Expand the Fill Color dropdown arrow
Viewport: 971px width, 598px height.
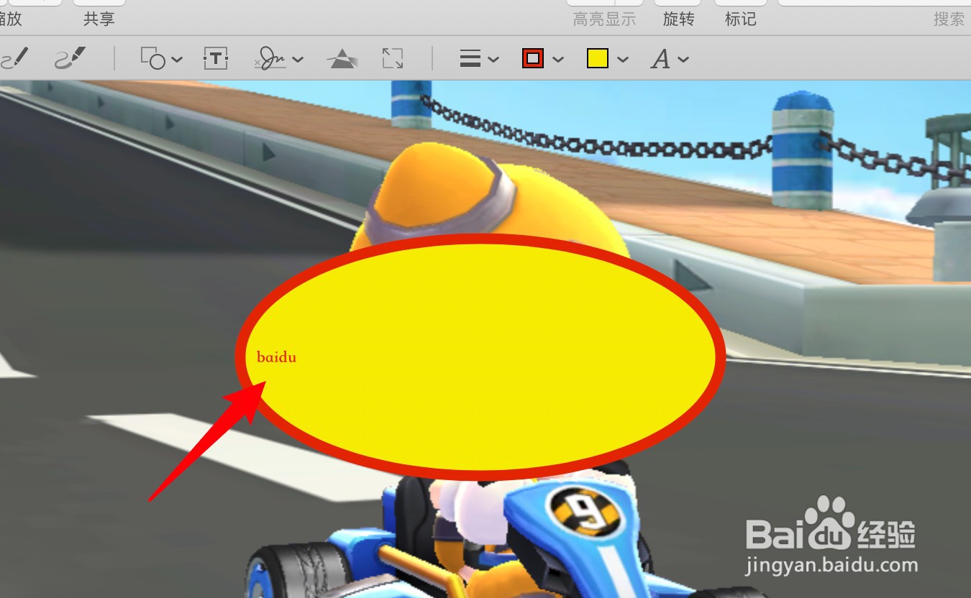[623, 60]
